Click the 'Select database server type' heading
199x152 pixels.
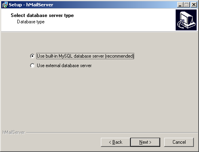click(42, 15)
